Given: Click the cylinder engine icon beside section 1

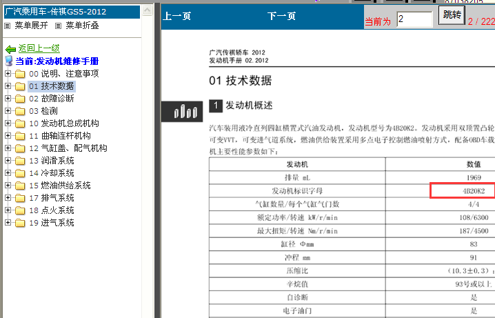Looking at the screenshot, I should [x=182, y=112].
